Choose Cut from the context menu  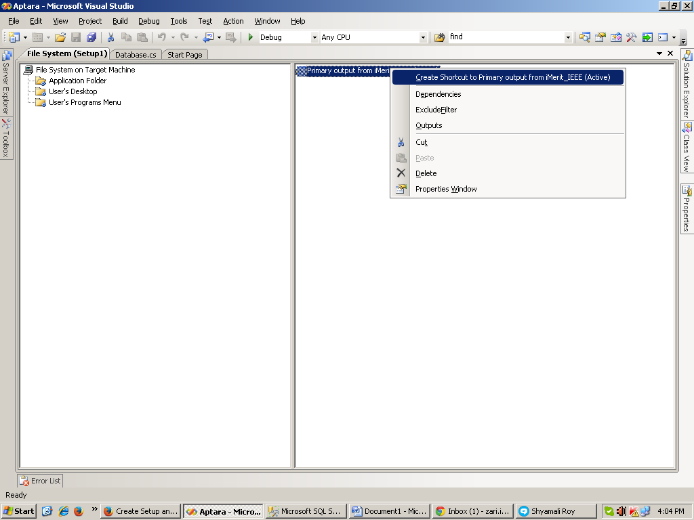click(x=508, y=142)
